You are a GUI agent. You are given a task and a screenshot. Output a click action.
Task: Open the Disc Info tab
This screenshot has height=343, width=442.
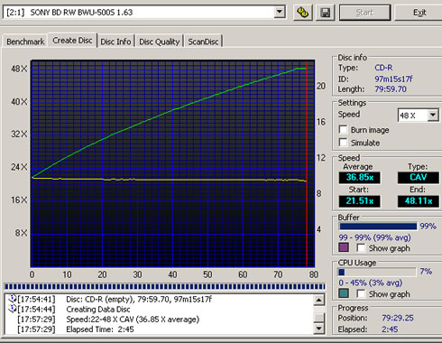point(115,42)
